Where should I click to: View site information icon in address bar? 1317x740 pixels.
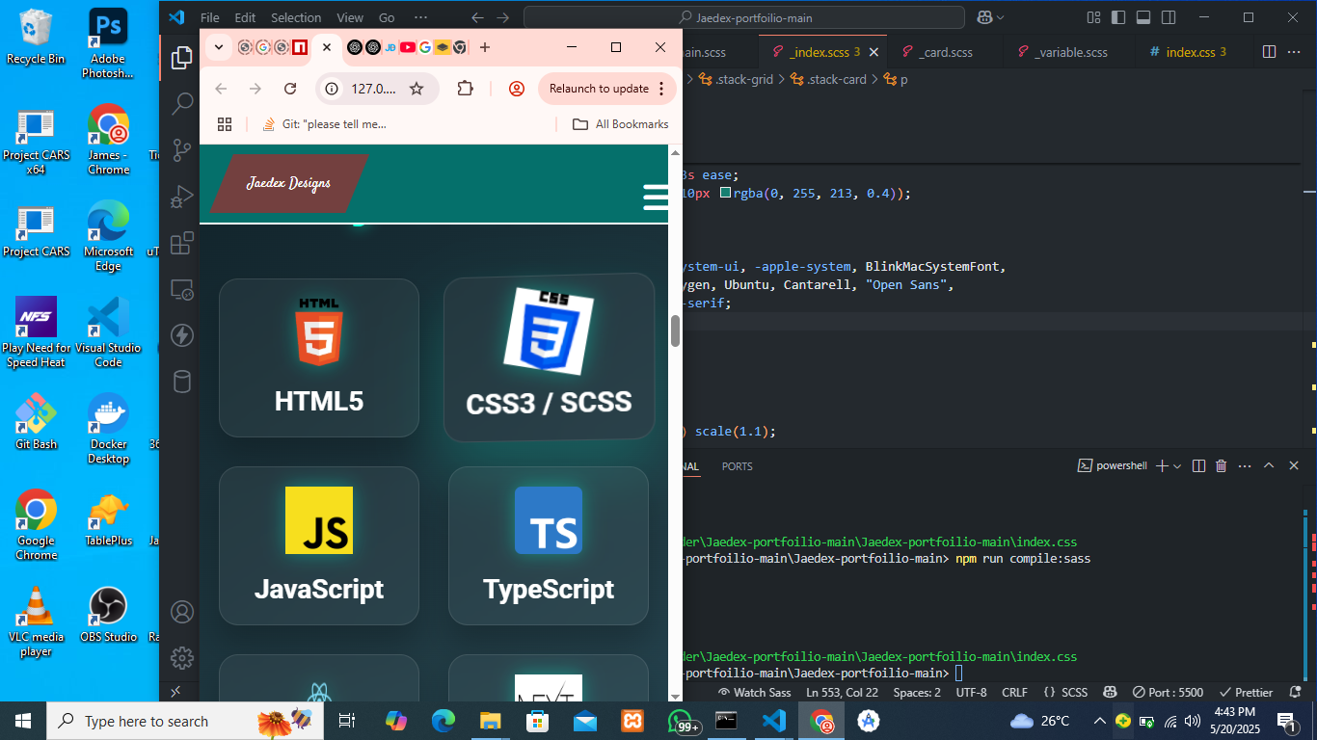click(x=332, y=89)
